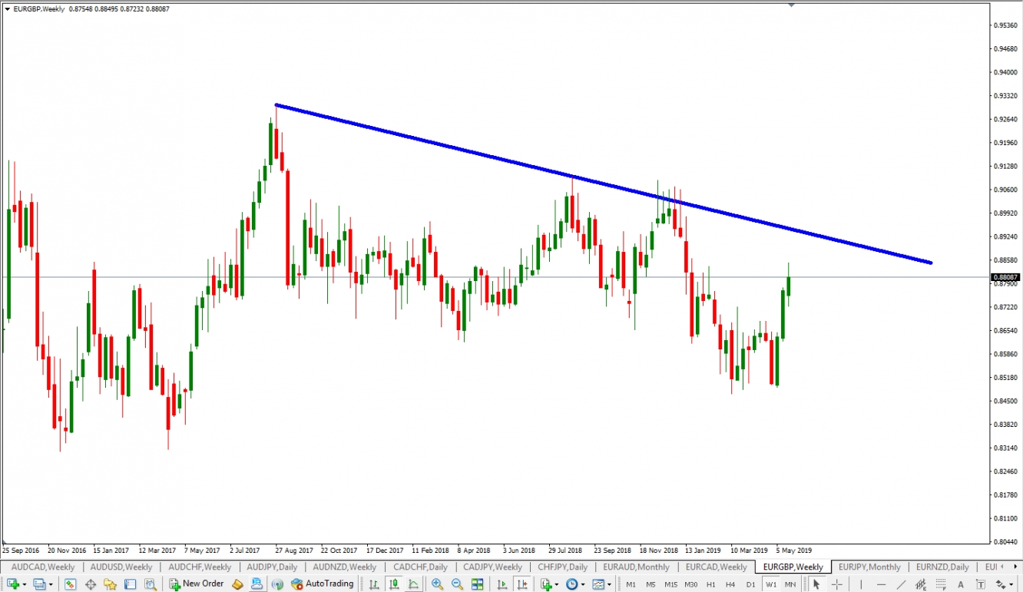Viewport: 1023px width, 592px height.
Task: Open MetaEditor yellow book icon
Action: click(x=237, y=584)
